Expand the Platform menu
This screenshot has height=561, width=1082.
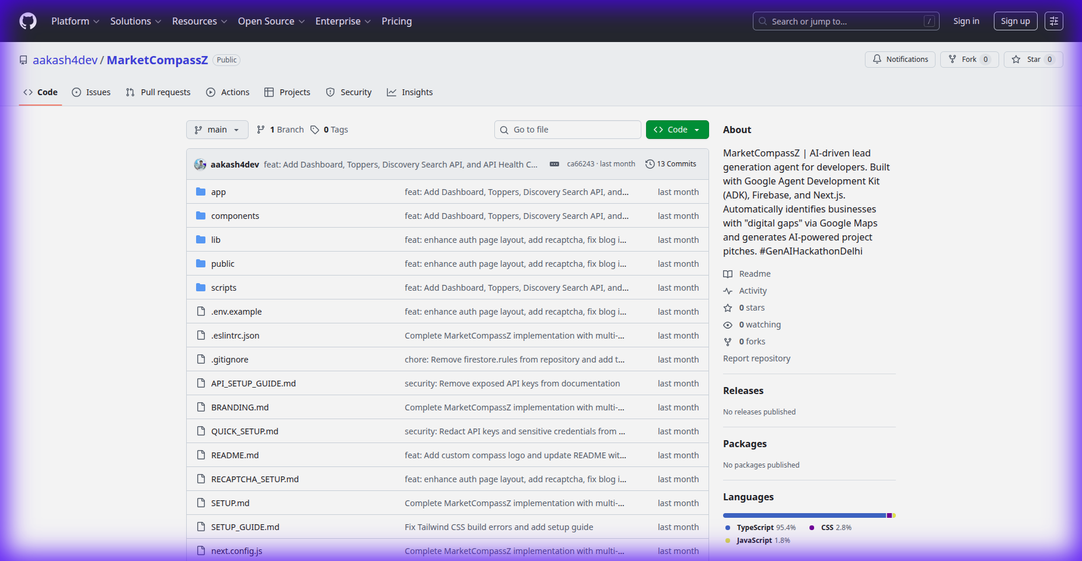(75, 22)
